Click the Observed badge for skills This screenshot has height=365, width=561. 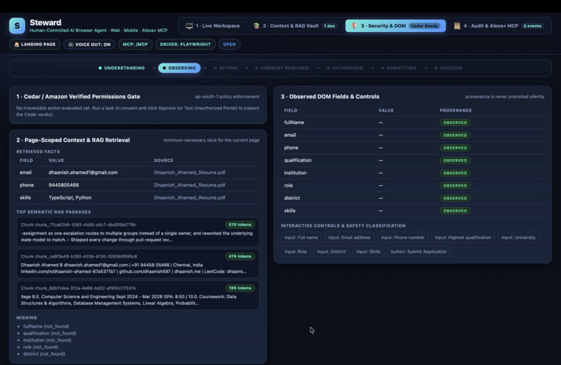coord(455,210)
